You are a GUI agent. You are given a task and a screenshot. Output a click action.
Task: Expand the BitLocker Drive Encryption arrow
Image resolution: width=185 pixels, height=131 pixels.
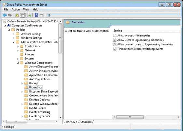click(22, 92)
